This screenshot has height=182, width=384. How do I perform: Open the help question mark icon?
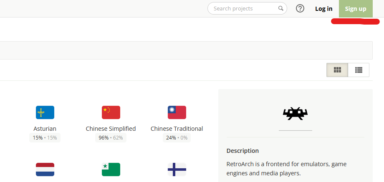[300, 9]
